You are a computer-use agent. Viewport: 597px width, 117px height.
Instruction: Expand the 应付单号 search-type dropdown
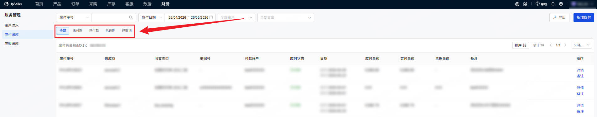coord(74,17)
